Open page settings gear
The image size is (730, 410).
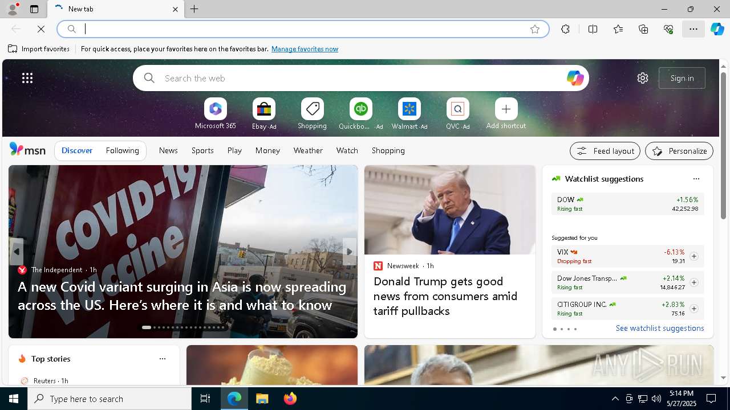pyautogui.click(x=643, y=78)
